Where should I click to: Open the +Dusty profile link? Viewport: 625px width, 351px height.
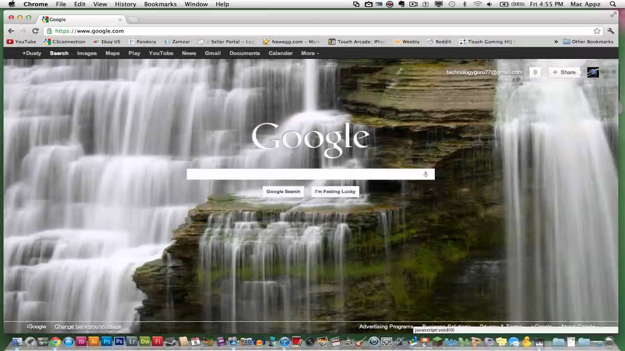click(32, 53)
